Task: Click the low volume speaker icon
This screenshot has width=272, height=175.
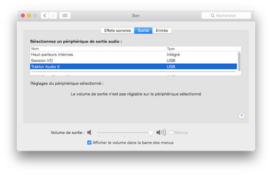Action: pos(89,132)
